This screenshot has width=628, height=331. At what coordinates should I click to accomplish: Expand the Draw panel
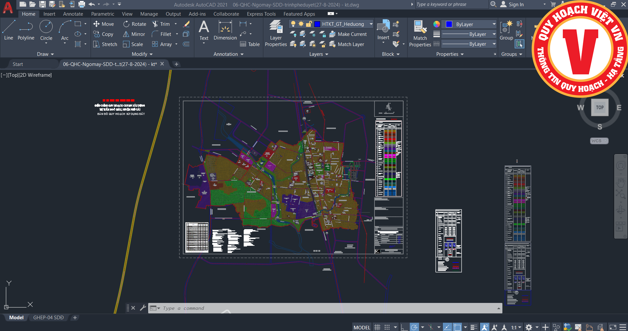pyautogui.click(x=45, y=54)
